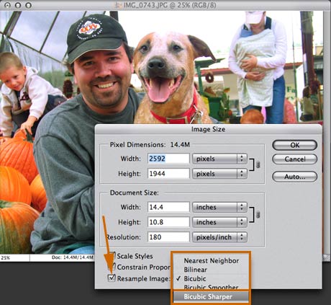The height and width of the screenshot is (305, 331).
Task: Open the document Width inches dropdown
Action: (219, 207)
